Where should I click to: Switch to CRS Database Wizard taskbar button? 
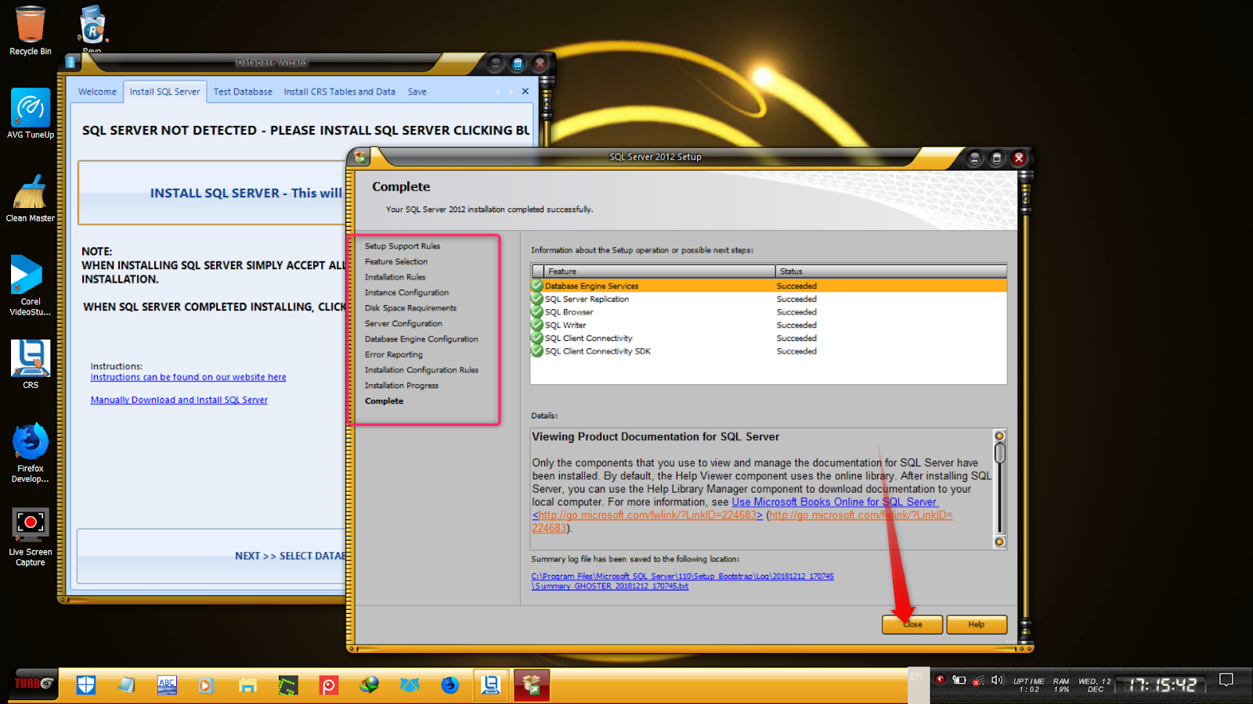(491, 685)
